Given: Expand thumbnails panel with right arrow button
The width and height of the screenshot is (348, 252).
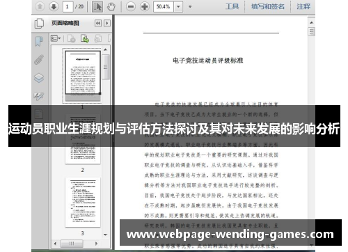Looking at the screenshot, I should [x=107, y=23].
